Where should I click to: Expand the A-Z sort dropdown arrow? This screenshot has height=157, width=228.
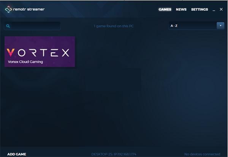[220, 26]
